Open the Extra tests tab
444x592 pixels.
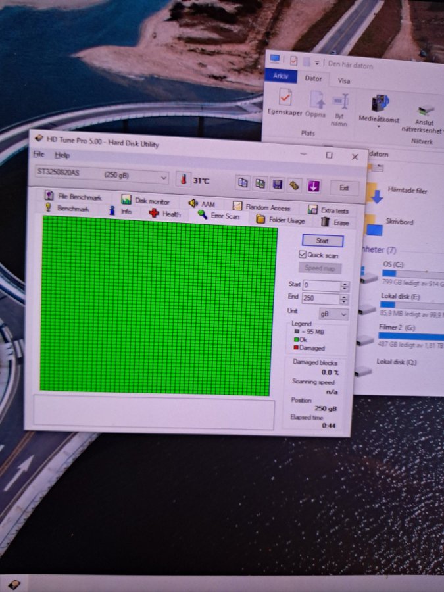pyautogui.click(x=328, y=210)
